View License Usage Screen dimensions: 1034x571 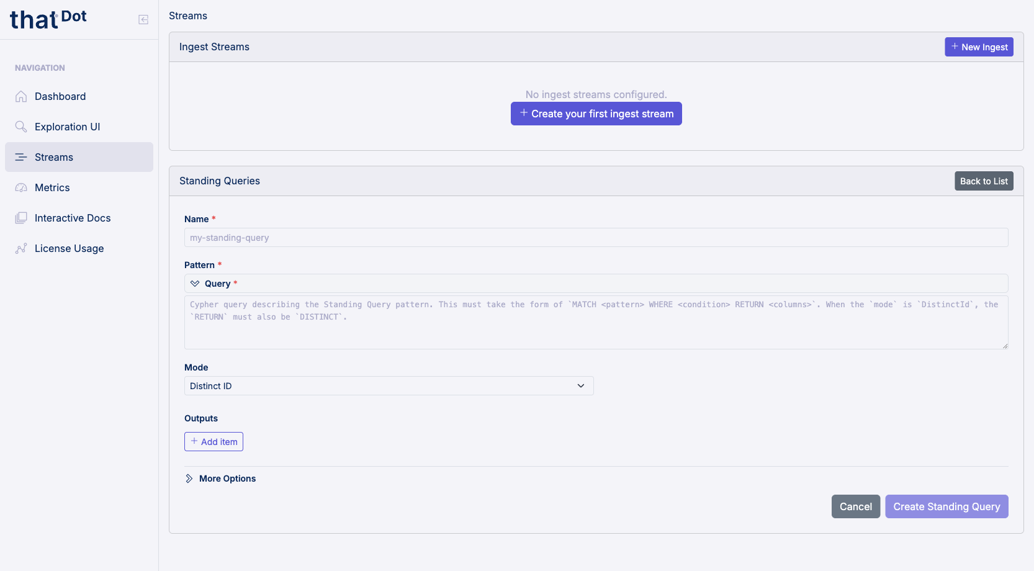tap(79, 248)
